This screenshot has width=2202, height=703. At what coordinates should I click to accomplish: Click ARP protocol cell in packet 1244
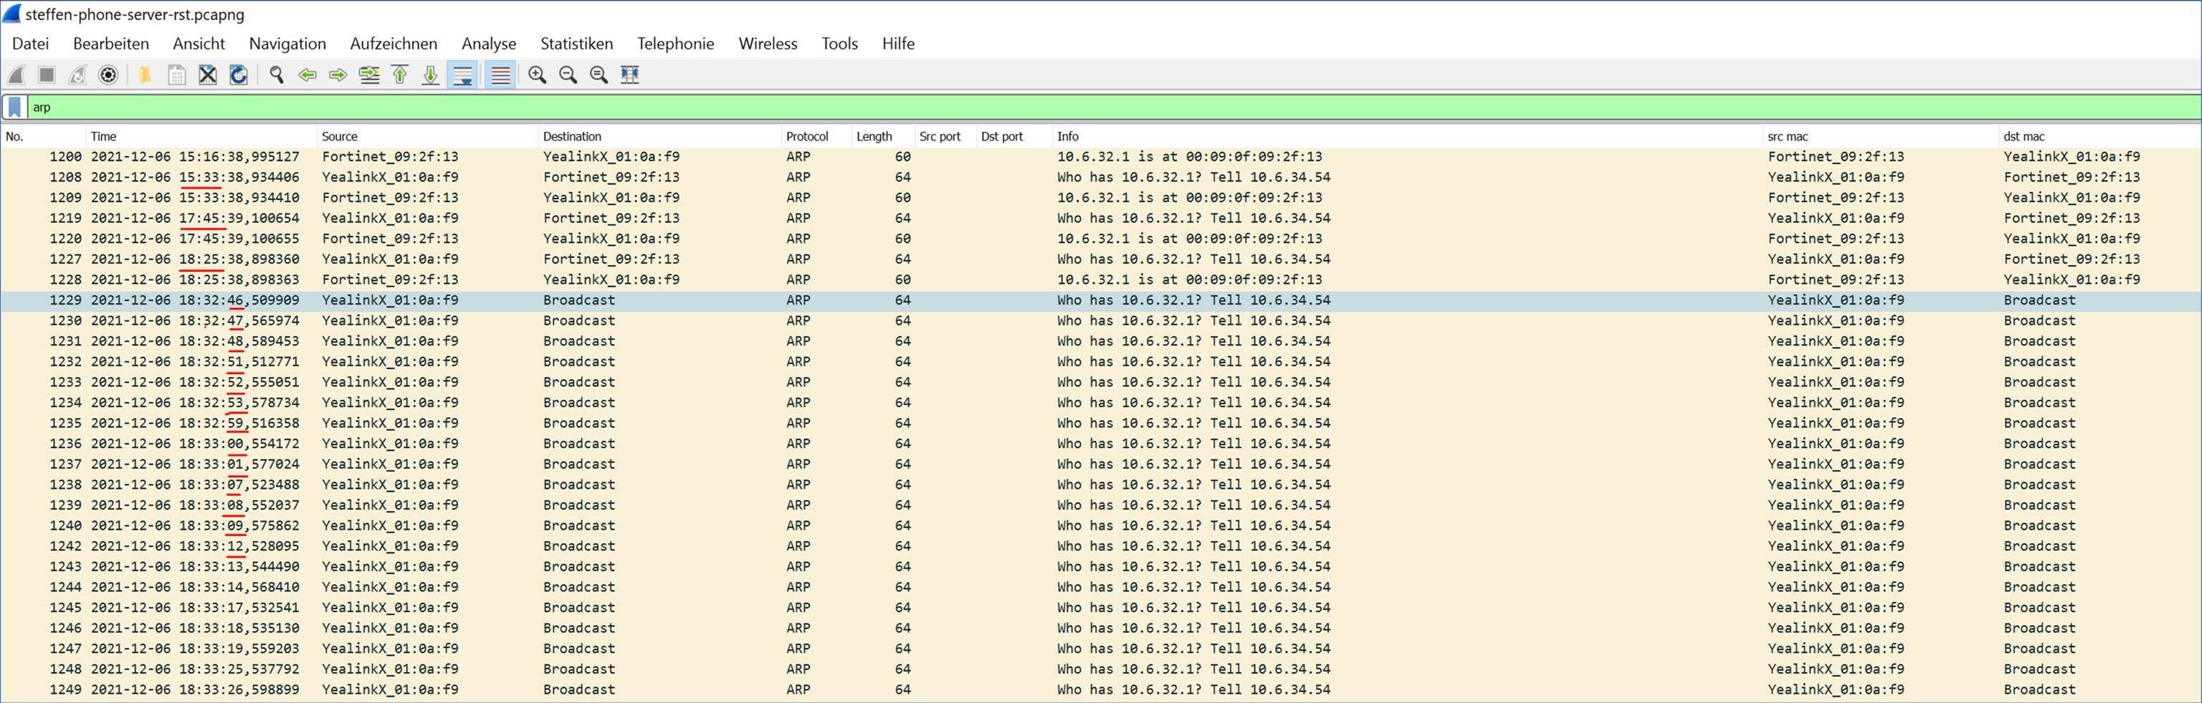[x=799, y=588]
